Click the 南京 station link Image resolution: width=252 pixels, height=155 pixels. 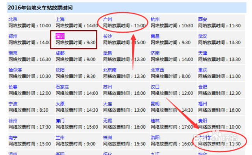pyautogui.click(x=13, y=53)
